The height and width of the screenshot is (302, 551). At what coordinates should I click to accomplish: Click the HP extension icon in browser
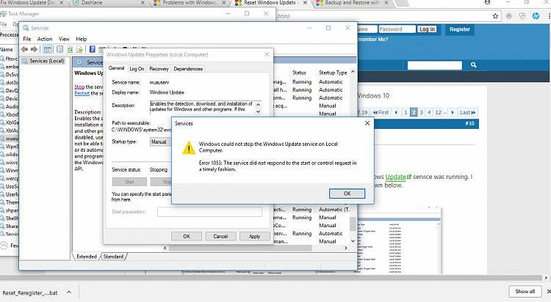(536, 16)
